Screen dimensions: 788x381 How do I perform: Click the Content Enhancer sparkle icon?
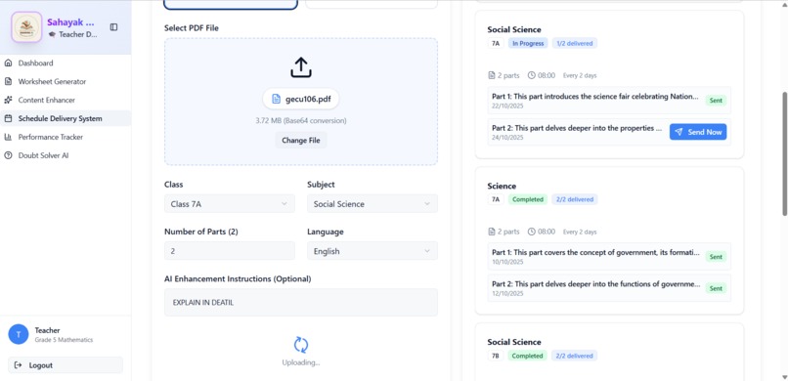(x=8, y=100)
